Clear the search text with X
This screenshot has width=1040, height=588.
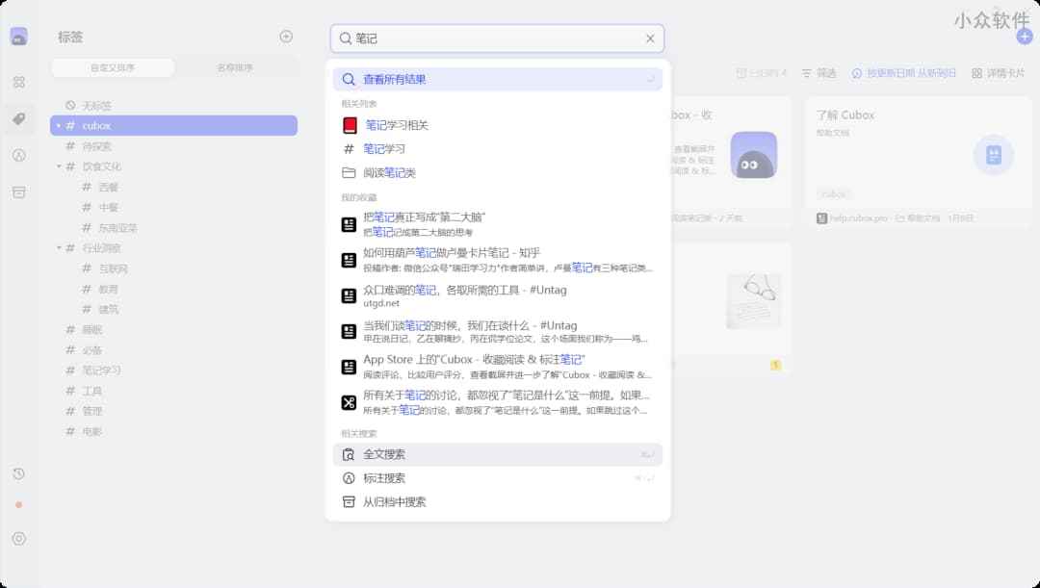(650, 38)
